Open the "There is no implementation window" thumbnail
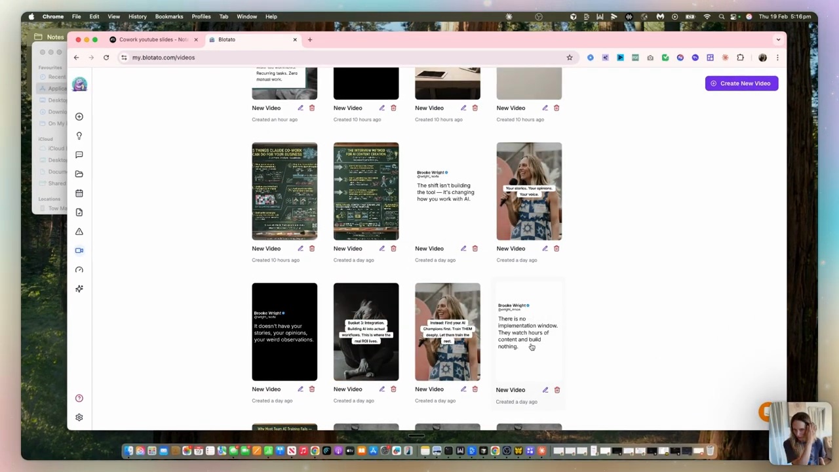The image size is (839, 472). [x=529, y=332]
